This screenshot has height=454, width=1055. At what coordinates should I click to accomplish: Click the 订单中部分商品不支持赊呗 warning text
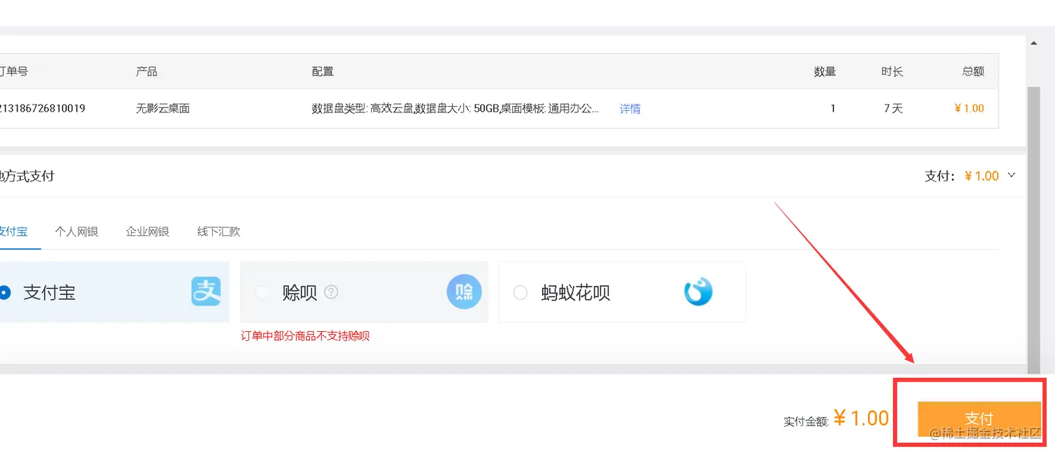click(x=305, y=336)
